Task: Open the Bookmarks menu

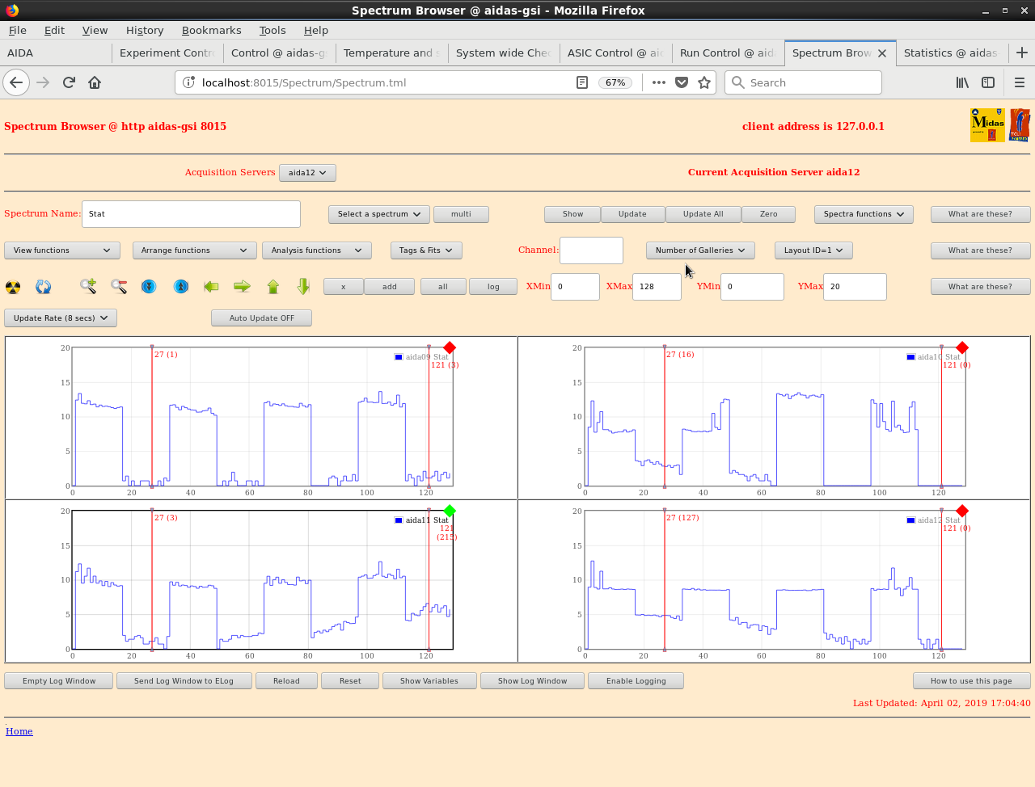Action: point(211,30)
